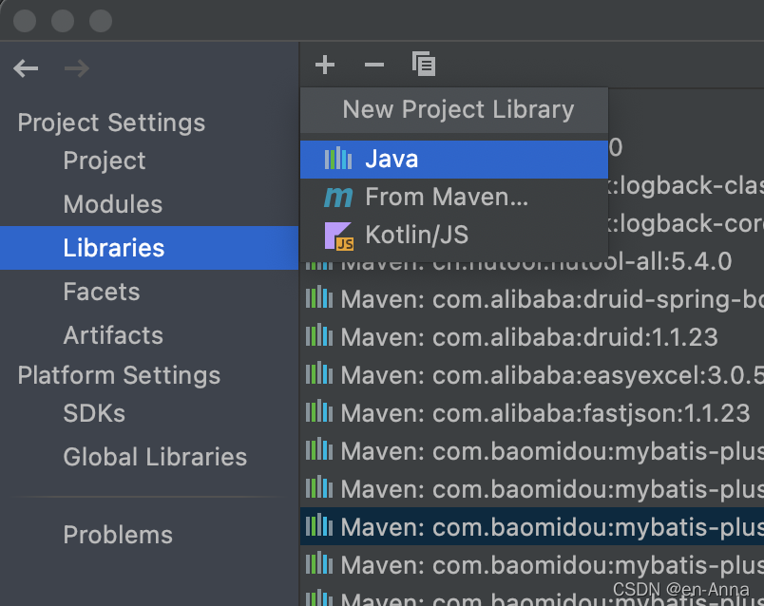Select the hutool-all:5.4.0 library row
The image size is (764, 606).
(x=532, y=263)
